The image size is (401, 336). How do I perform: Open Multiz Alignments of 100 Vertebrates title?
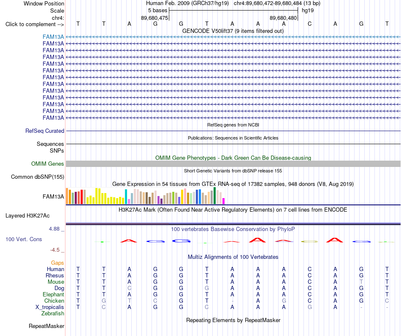pos(233,257)
